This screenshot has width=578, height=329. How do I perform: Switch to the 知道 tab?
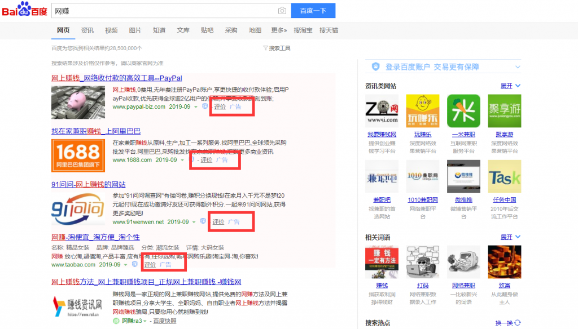point(159,30)
